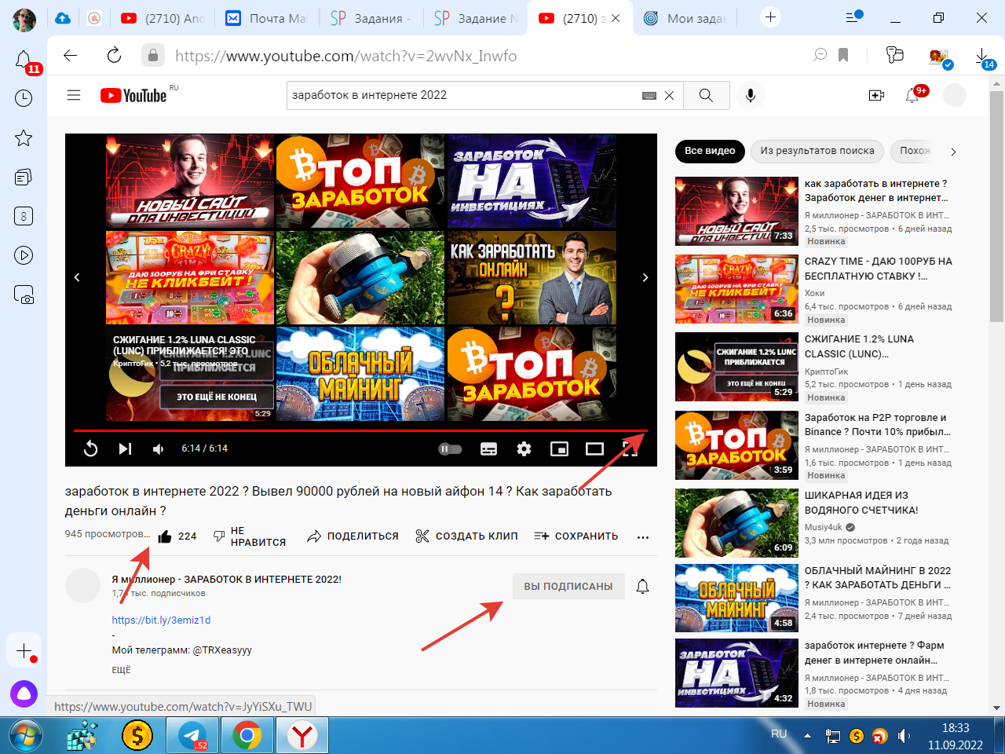
Task: Switch the video to miniplayer
Action: click(559, 448)
